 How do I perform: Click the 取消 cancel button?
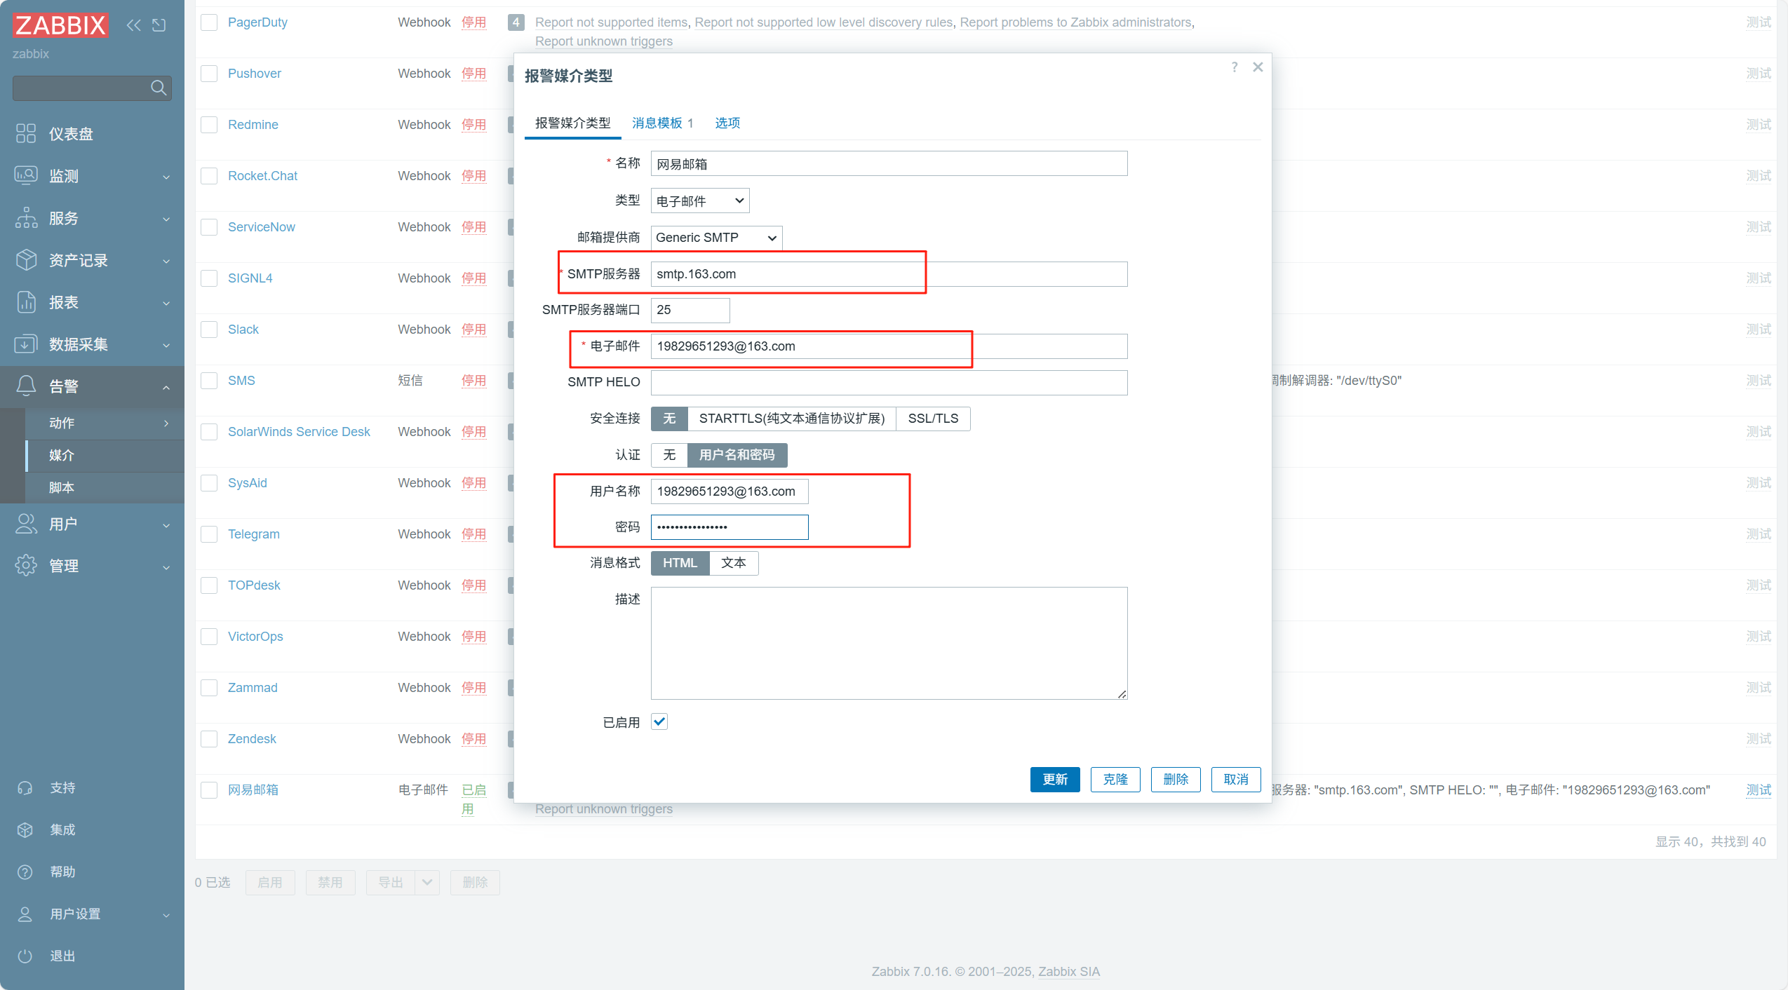(1236, 780)
